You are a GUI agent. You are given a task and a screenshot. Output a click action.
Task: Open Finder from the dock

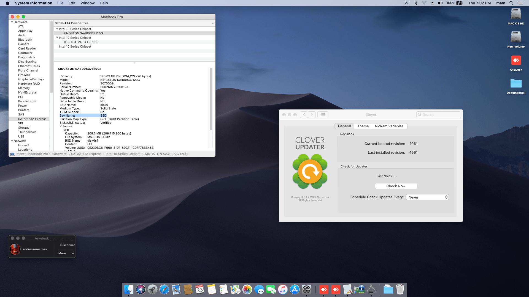point(129,289)
